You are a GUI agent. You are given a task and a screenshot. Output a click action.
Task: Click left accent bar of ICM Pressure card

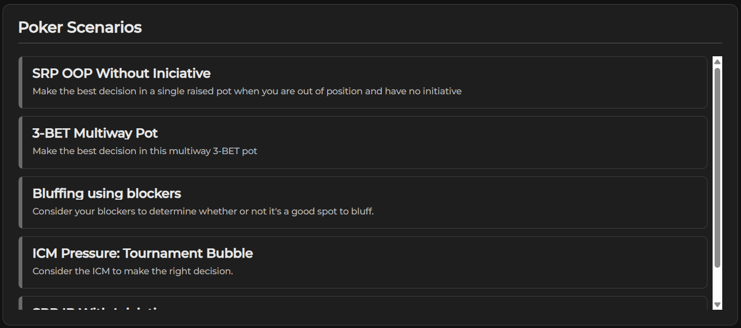[20, 262]
